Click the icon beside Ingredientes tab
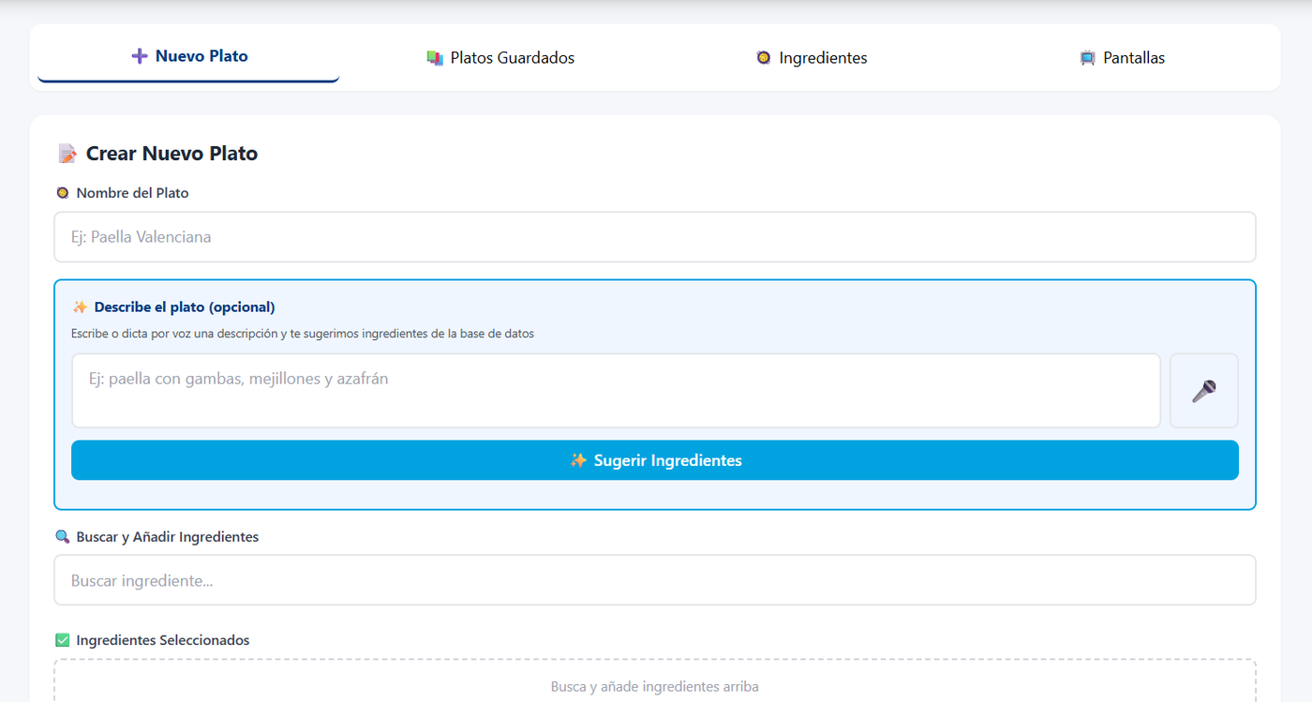Image resolution: width=1312 pixels, height=702 pixels. pos(763,58)
